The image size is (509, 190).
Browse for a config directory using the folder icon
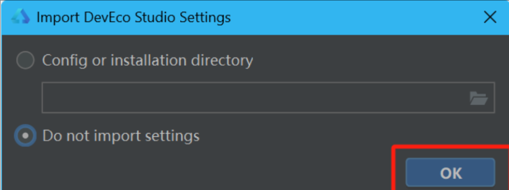pos(479,98)
